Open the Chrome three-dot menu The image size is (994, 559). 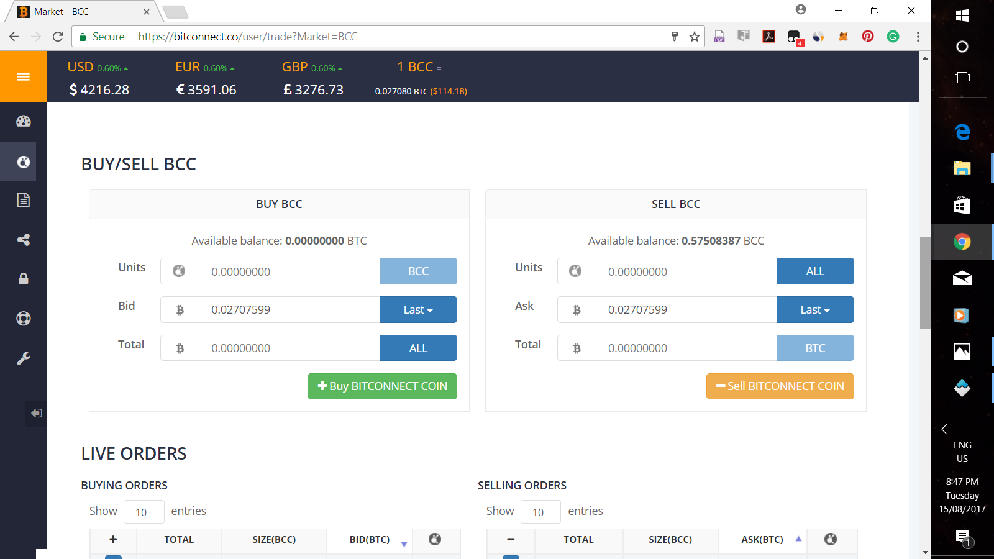(918, 37)
